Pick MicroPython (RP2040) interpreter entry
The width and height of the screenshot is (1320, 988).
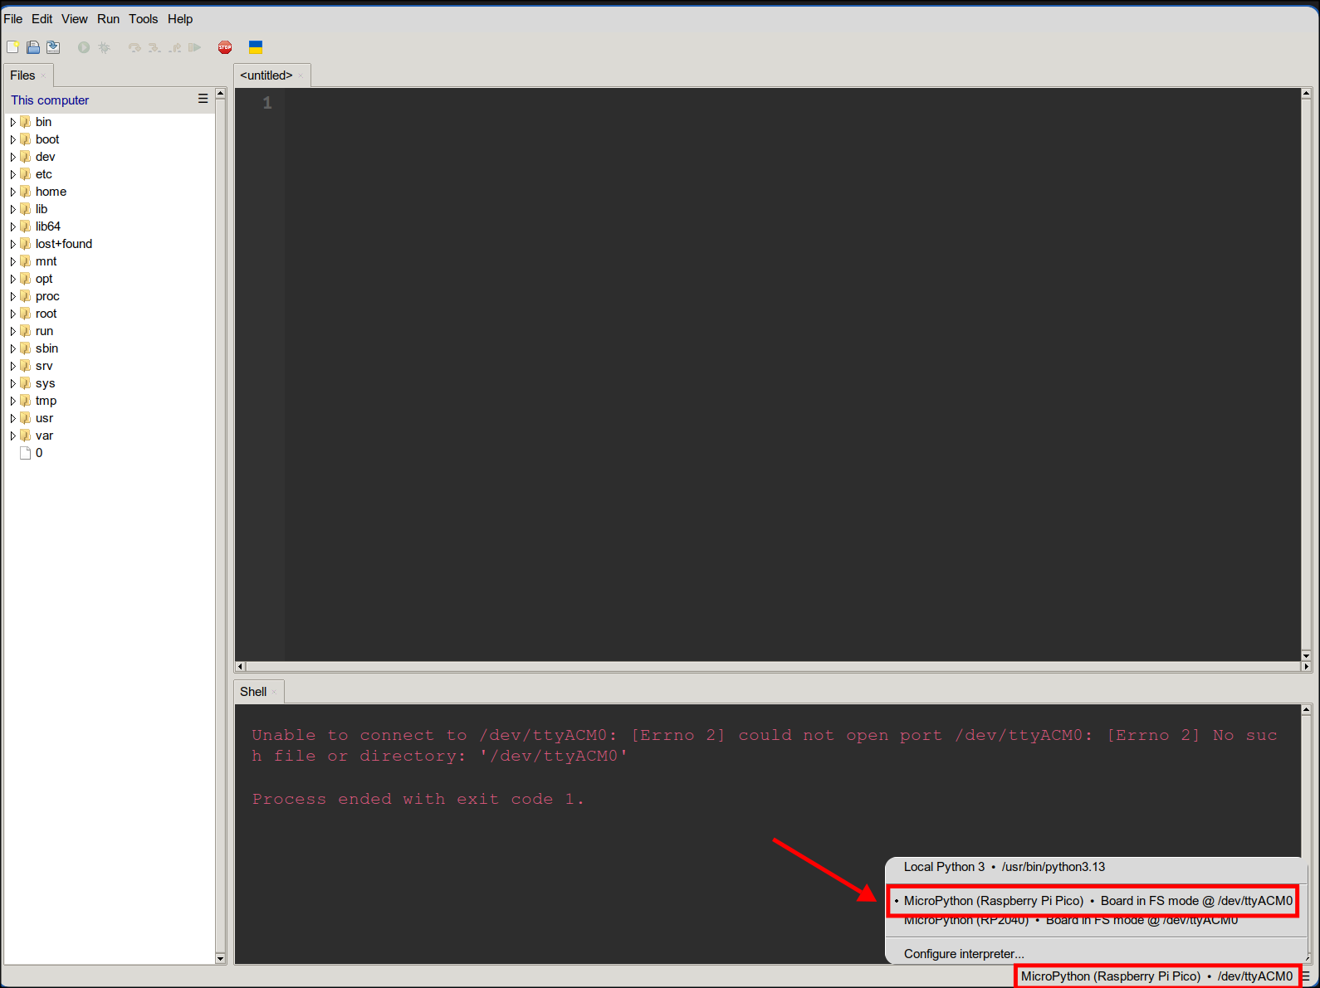click(1070, 921)
